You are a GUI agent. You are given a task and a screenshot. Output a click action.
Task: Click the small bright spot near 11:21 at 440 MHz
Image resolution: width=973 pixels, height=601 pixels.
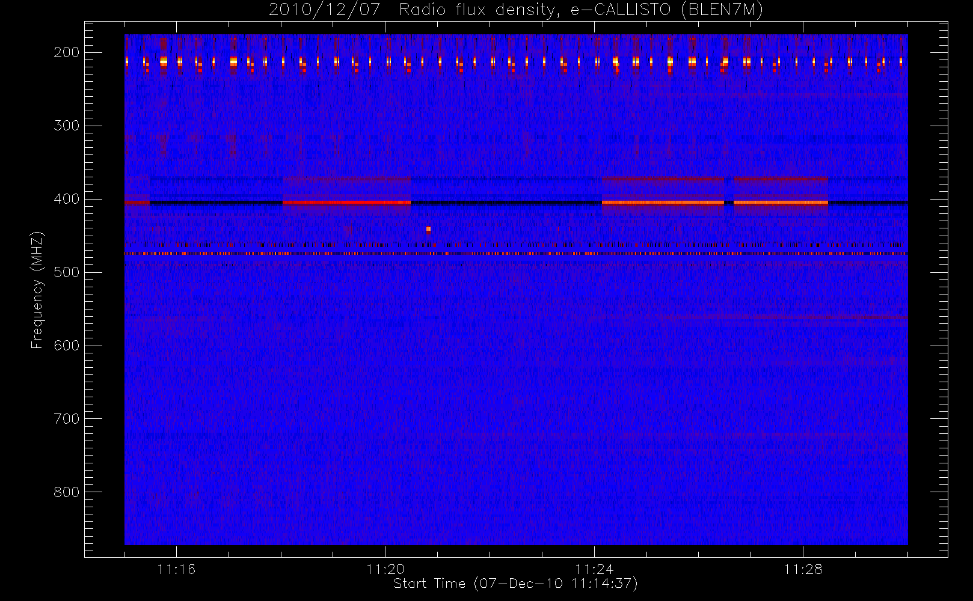tap(428, 229)
